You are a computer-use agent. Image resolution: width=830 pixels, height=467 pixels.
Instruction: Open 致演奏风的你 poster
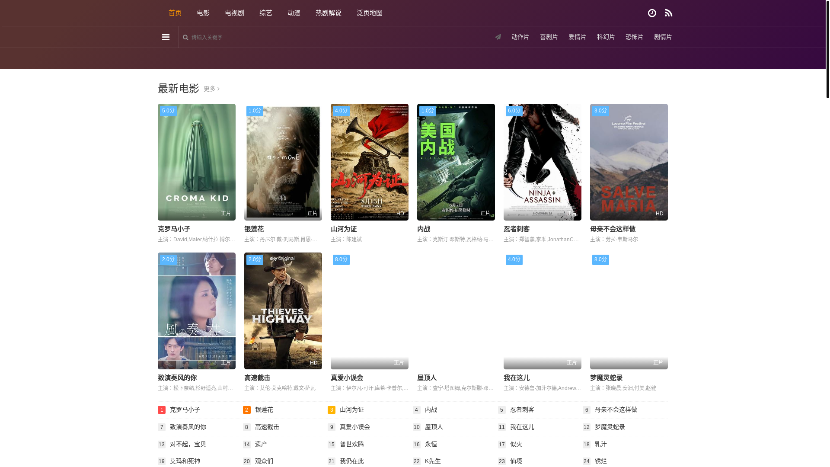(x=197, y=311)
